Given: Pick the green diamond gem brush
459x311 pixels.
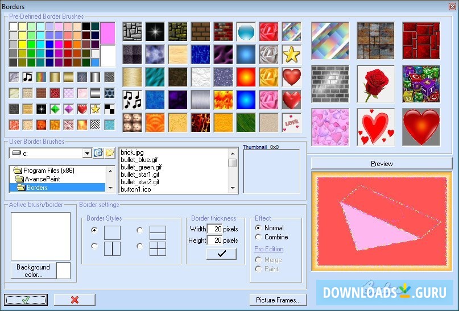Looking at the screenshot, I should [55, 109].
